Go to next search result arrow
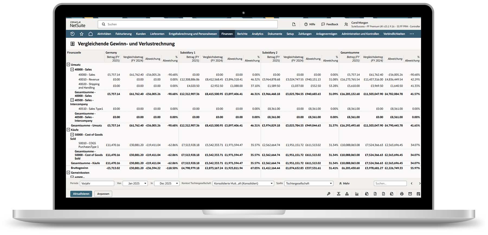 [x=420, y=184]
